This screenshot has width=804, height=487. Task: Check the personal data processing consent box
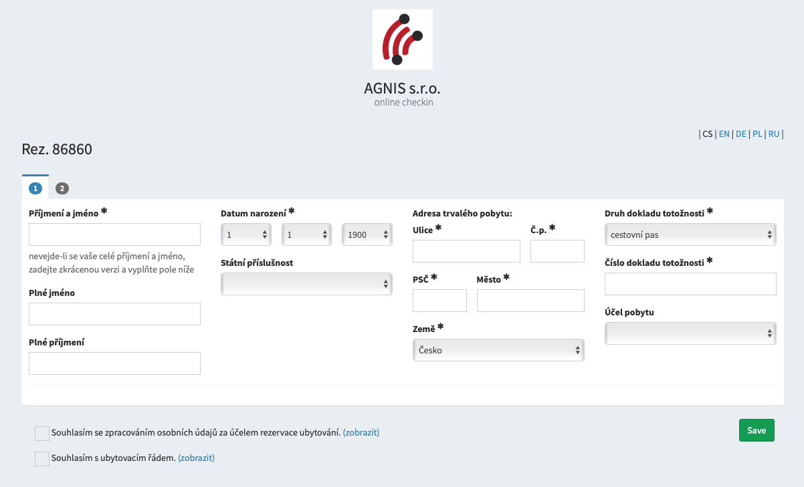42,433
